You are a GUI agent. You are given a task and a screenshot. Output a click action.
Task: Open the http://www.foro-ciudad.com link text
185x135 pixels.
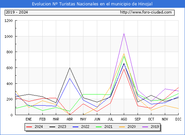click(146, 12)
